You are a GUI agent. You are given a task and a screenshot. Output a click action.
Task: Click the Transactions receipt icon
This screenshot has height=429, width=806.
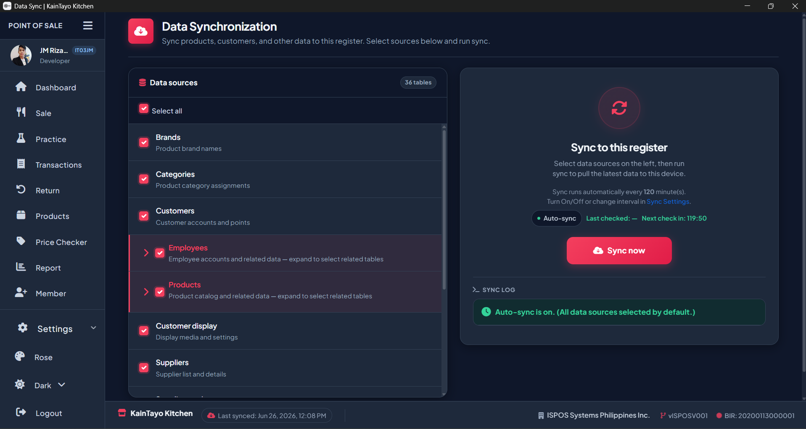tap(21, 164)
